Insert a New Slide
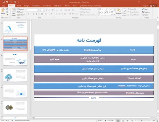The height and width of the screenshot is (122, 159). click(x=14, y=12)
